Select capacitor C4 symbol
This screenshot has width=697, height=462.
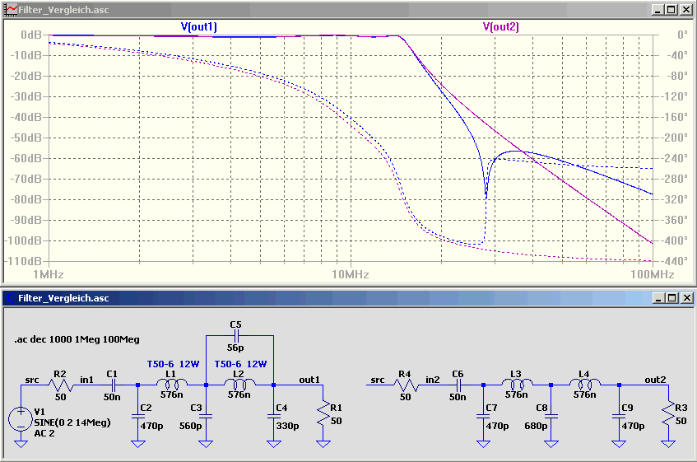click(x=274, y=416)
